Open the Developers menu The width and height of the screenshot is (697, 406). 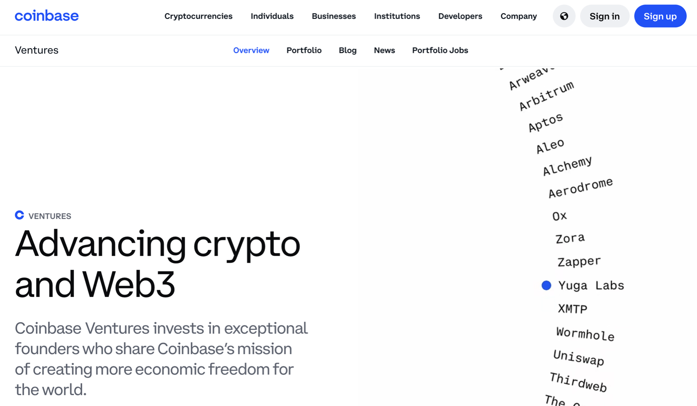pyautogui.click(x=460, y=16)
